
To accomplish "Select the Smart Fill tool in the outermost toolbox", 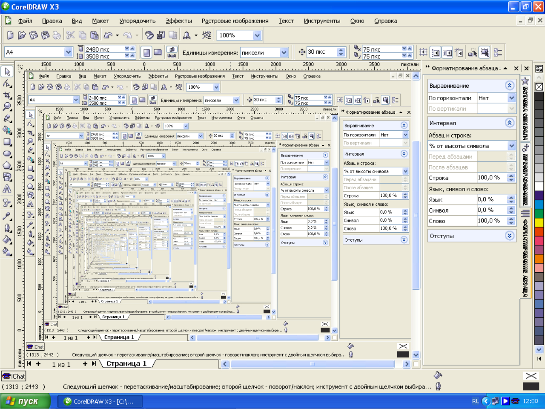I will pyautogui.click(x=7, y=130).
